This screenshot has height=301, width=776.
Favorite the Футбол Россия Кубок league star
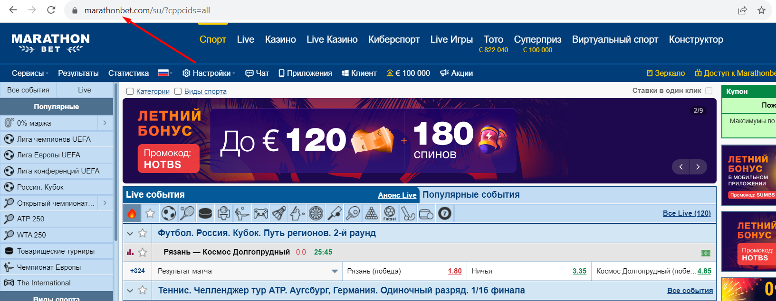[x=143, y=233]
